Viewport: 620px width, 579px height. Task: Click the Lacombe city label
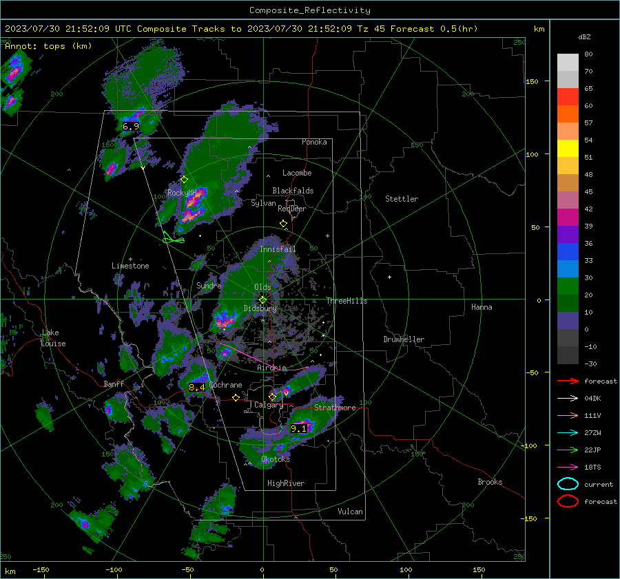click(297, 173)
